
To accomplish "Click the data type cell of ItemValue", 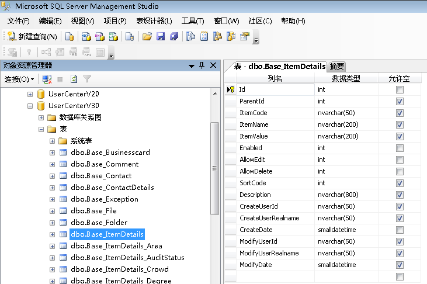I will [346, 136].
